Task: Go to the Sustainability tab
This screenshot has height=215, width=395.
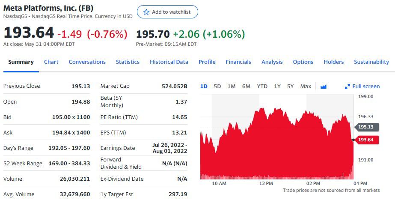Action: pos(371,62)
